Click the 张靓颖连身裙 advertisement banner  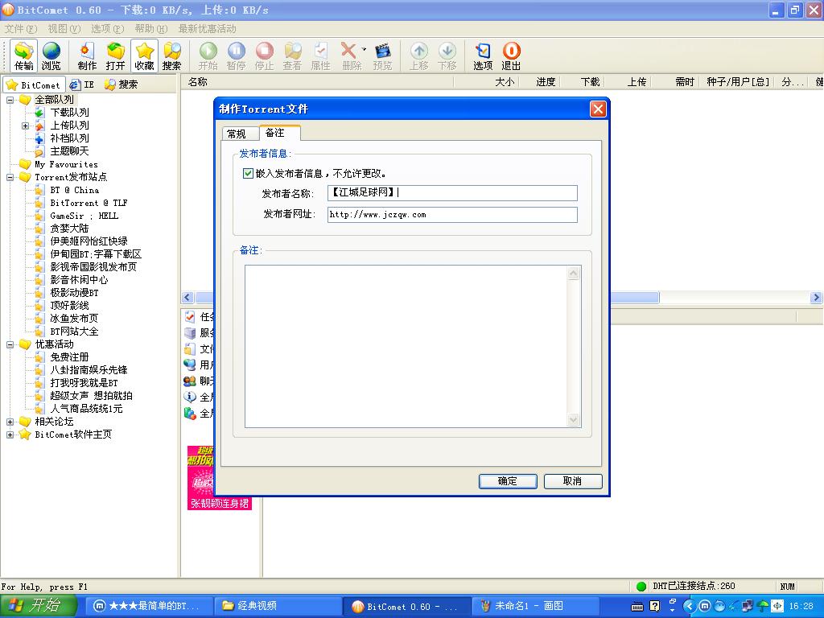[x=220, y=478]
